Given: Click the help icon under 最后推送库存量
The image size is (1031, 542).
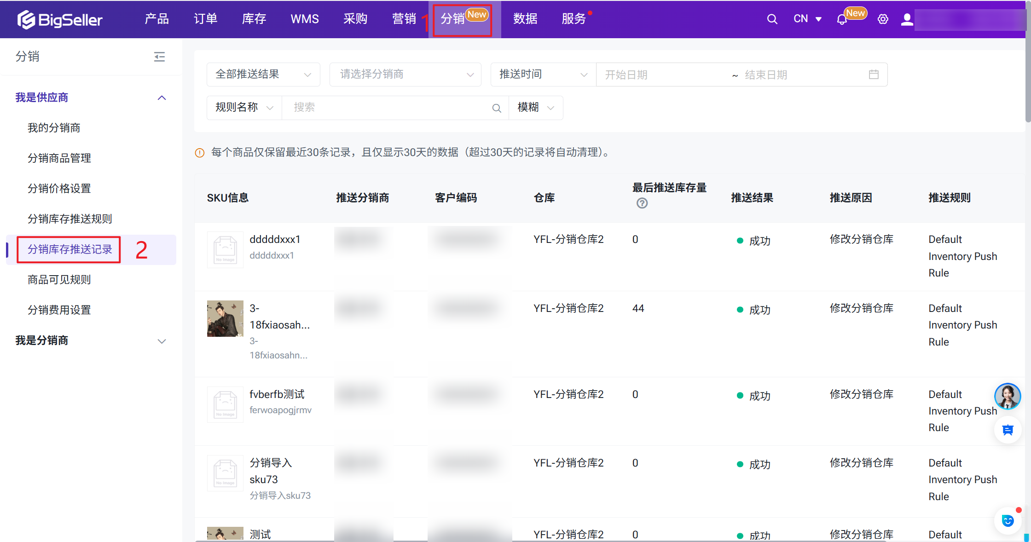Looking at the screenshot, I should (x=642, y=203).
